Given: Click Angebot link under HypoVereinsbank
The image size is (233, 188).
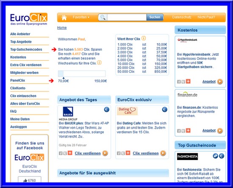Looking at the screenshot, I should click(x=209, y=82).
